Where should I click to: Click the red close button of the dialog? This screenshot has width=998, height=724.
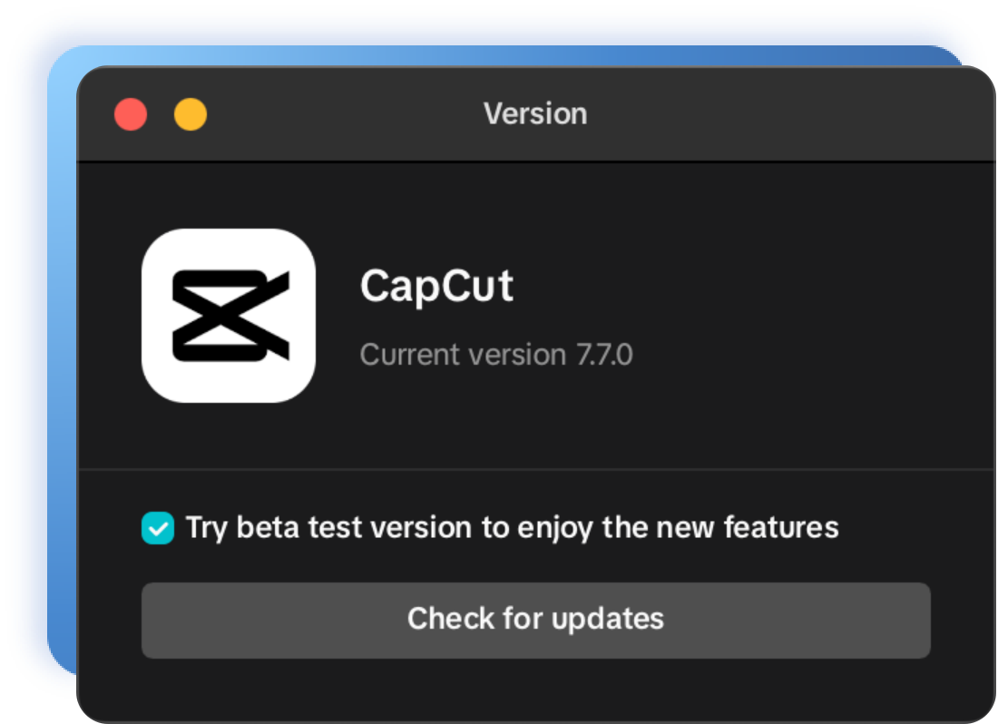coord(131,113)
